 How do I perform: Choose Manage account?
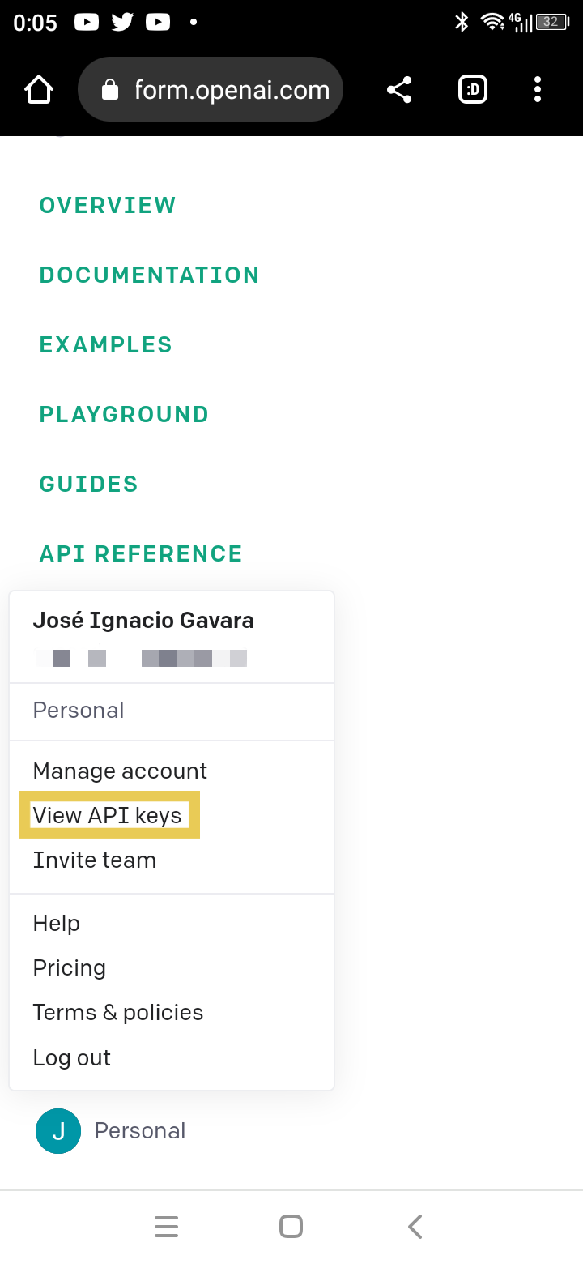click(x=120, y=771)
